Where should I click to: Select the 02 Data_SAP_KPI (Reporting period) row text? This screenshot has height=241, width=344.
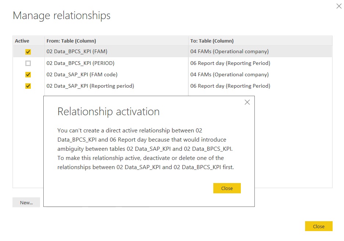pyautogui.click(x=90, y=86)
